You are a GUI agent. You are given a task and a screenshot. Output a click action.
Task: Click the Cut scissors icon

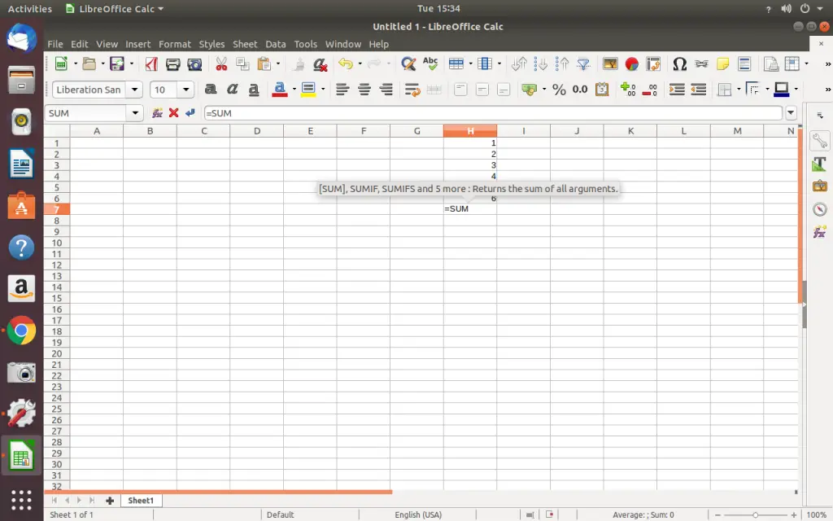221,64
